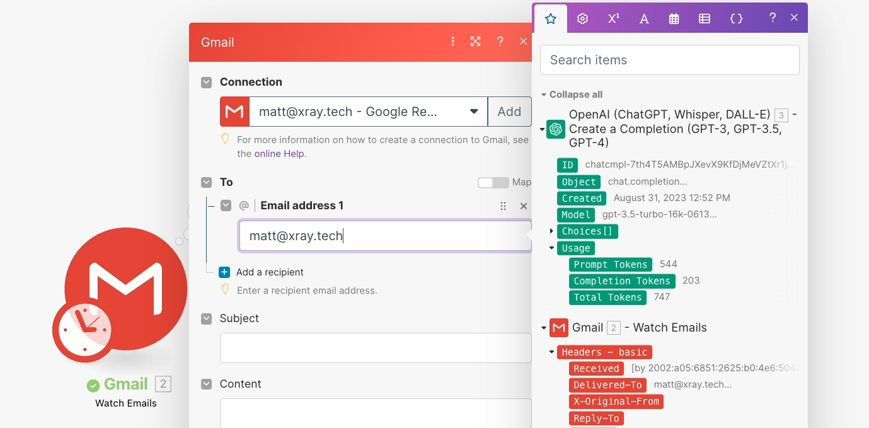Switch on the Map toggle
869x428 pixels.
click(x=493, y=182)
